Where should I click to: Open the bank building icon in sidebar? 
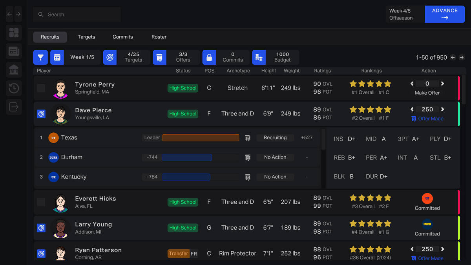tap(14, 70)
